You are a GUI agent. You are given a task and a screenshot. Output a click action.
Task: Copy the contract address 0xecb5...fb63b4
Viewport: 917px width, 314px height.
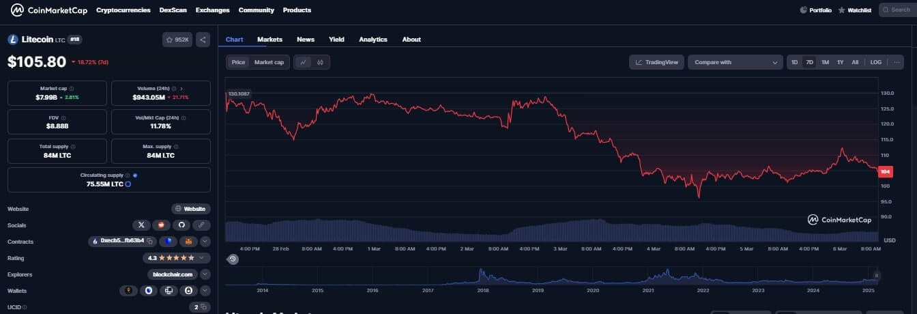tap(149, 242)
